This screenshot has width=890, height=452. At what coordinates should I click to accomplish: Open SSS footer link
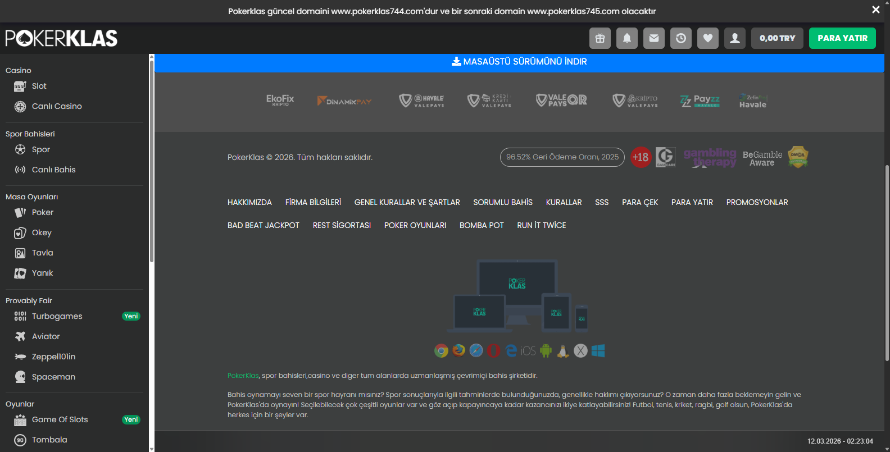[x=602, y=202]
